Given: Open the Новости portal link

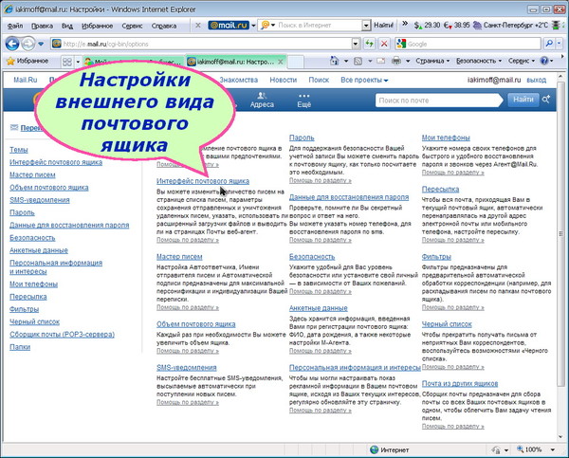Looking at the screenshot, I should point(283,80).
